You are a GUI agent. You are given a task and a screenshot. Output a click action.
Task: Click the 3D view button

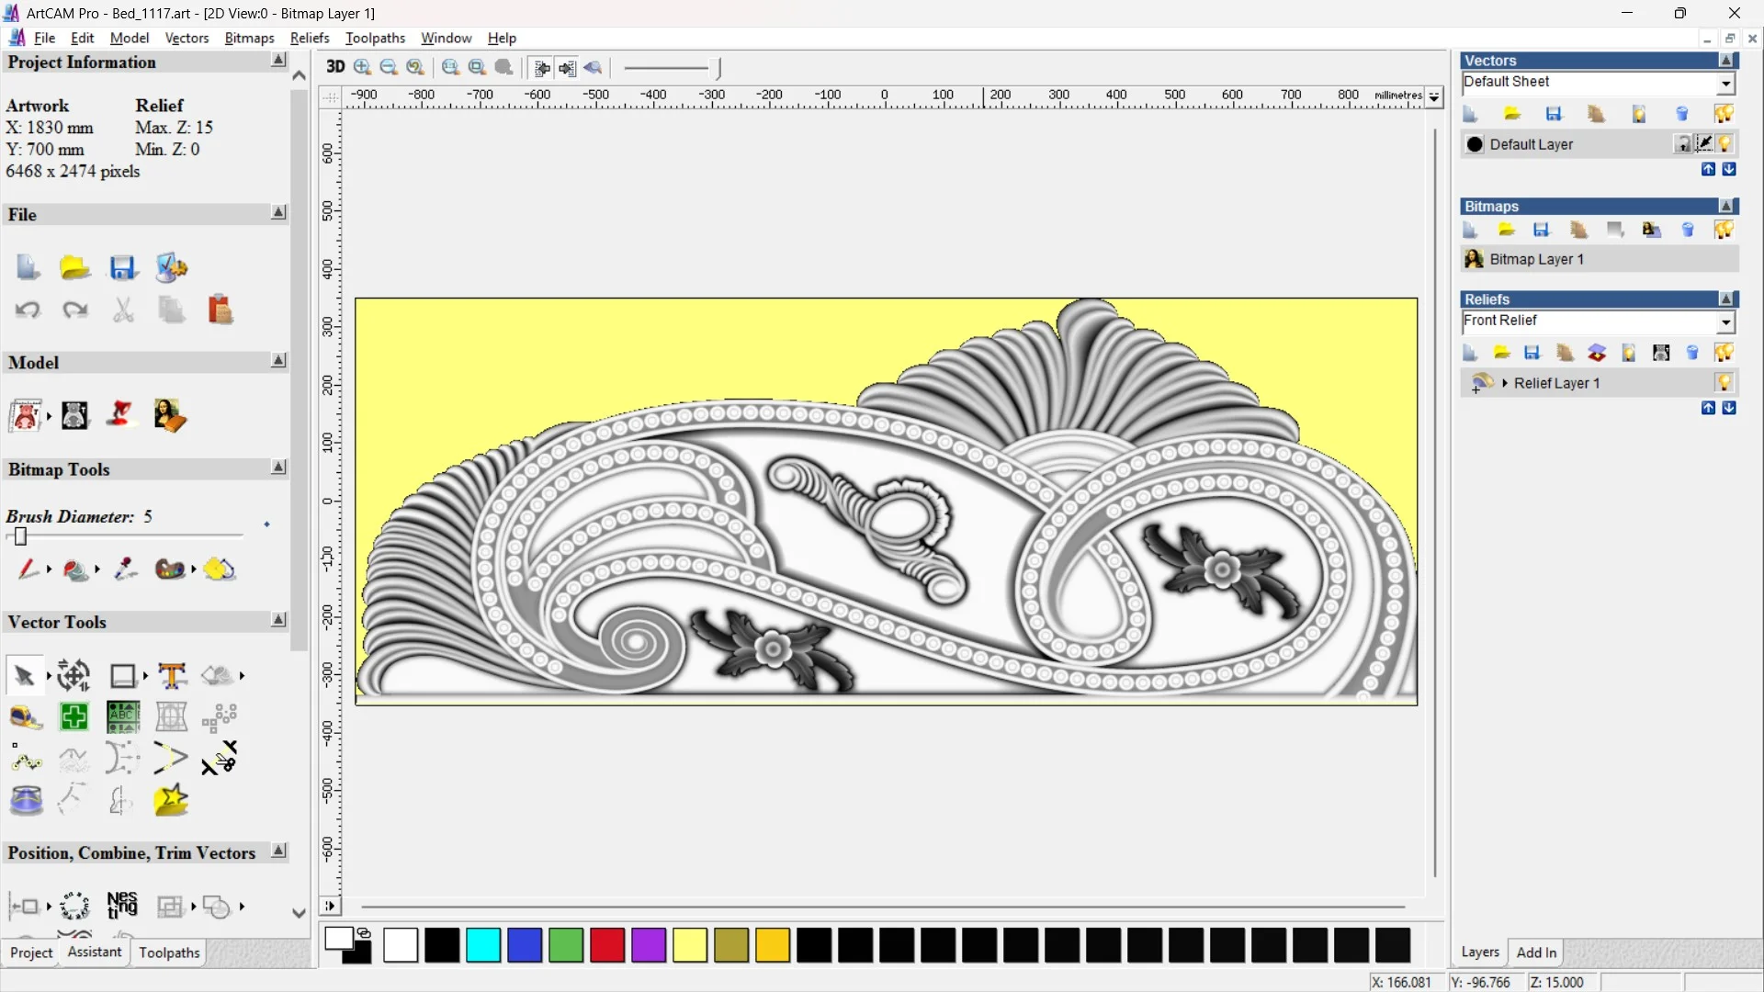pyautogui.click(x=335, y=67)
